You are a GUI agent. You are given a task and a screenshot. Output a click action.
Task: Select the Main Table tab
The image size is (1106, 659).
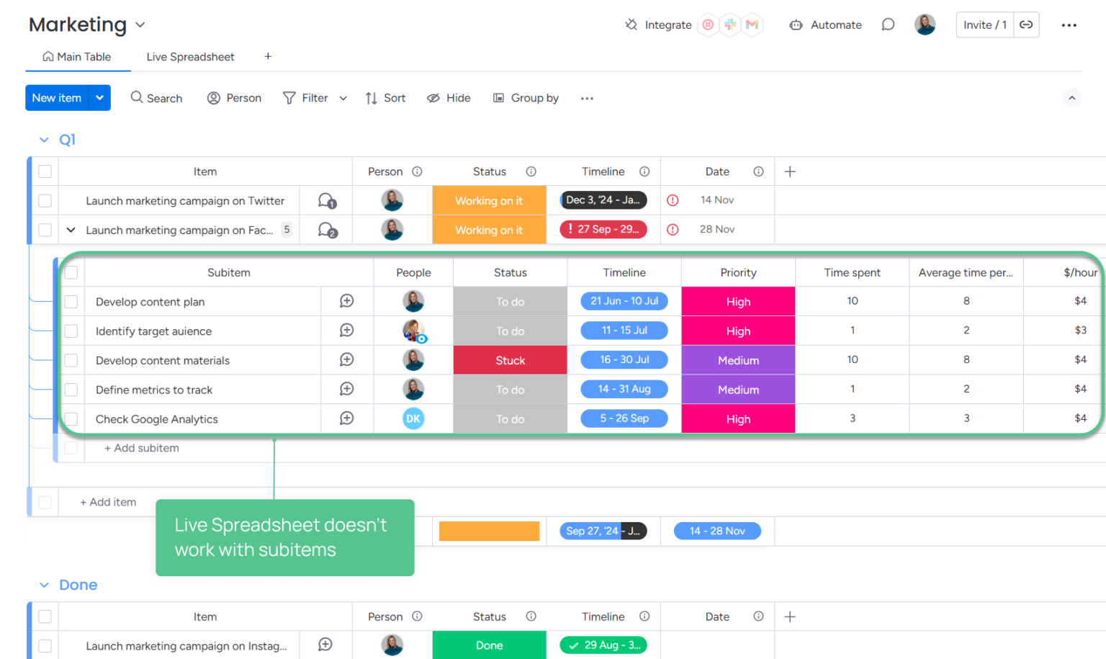pyautogui.click(x=78, y=57)
